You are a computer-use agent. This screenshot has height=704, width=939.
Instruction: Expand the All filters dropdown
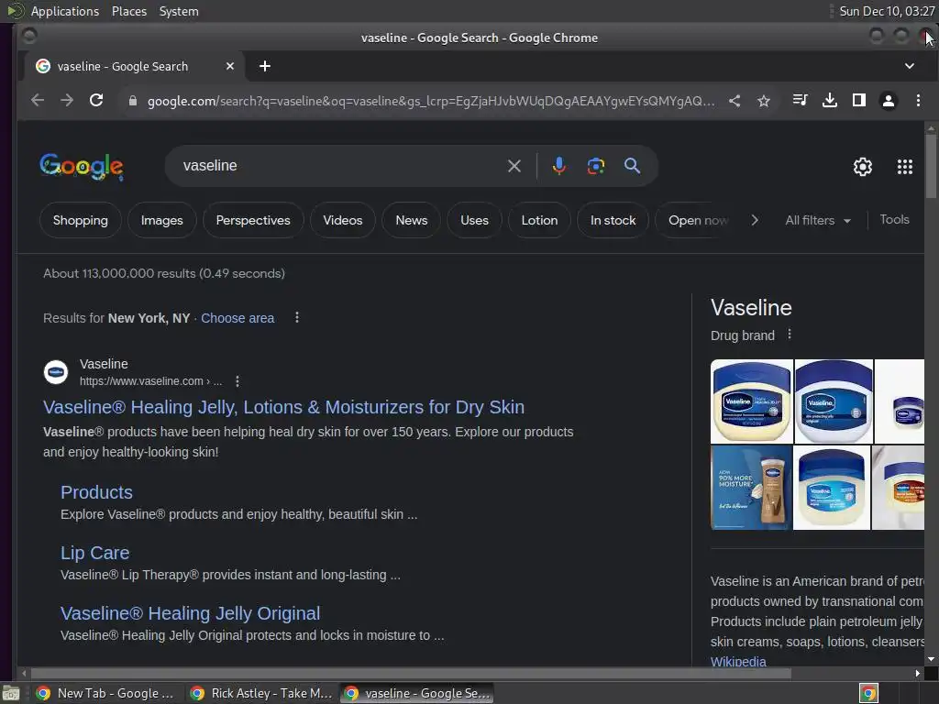point(818,220)
